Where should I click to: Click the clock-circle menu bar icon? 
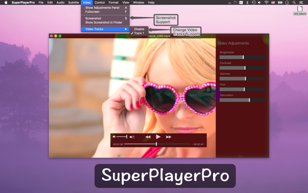coord(287,2)
